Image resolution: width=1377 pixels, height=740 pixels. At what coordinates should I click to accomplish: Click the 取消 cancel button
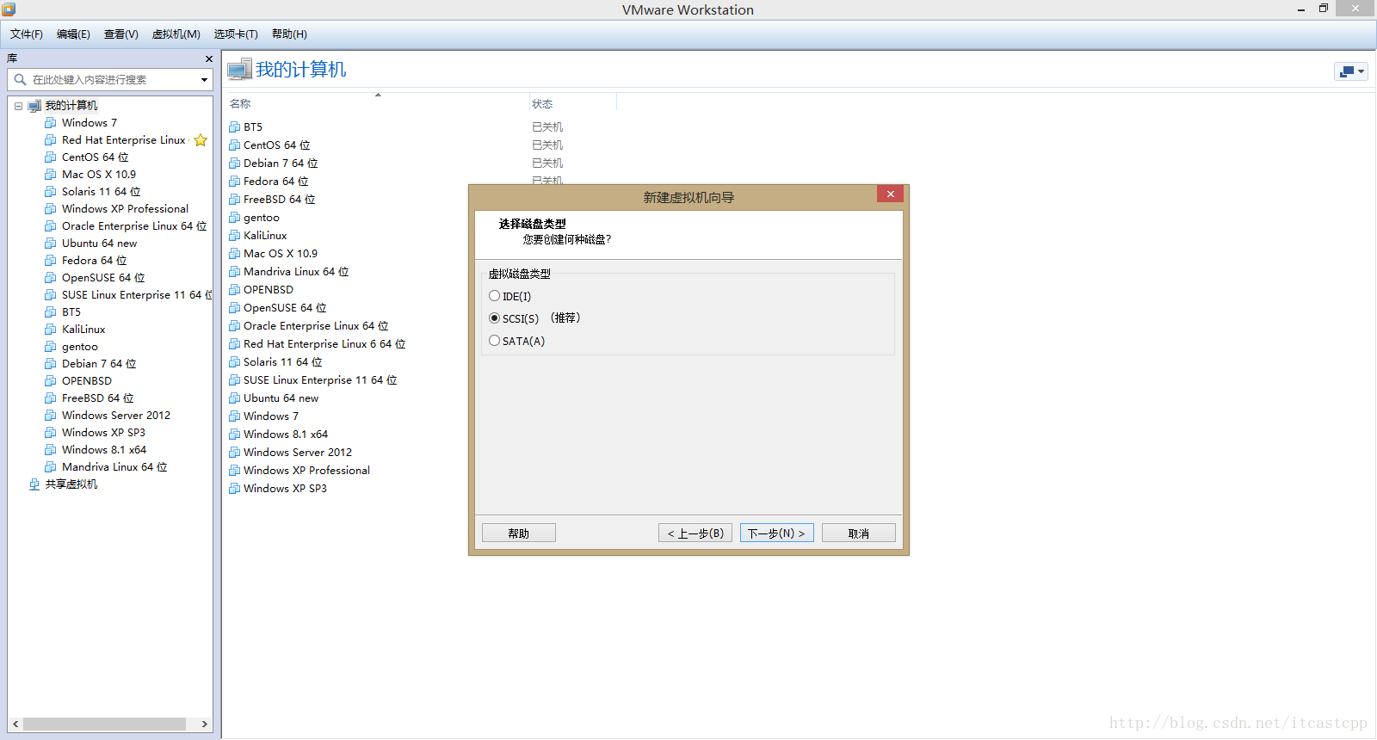(x=858, y=533)
